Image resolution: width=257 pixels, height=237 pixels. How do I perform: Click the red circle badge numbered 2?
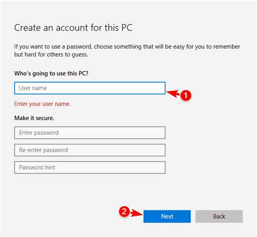point(124,211)
